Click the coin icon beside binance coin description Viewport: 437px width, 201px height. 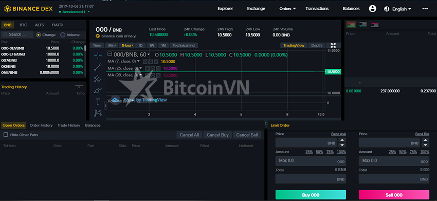[98, 36]
